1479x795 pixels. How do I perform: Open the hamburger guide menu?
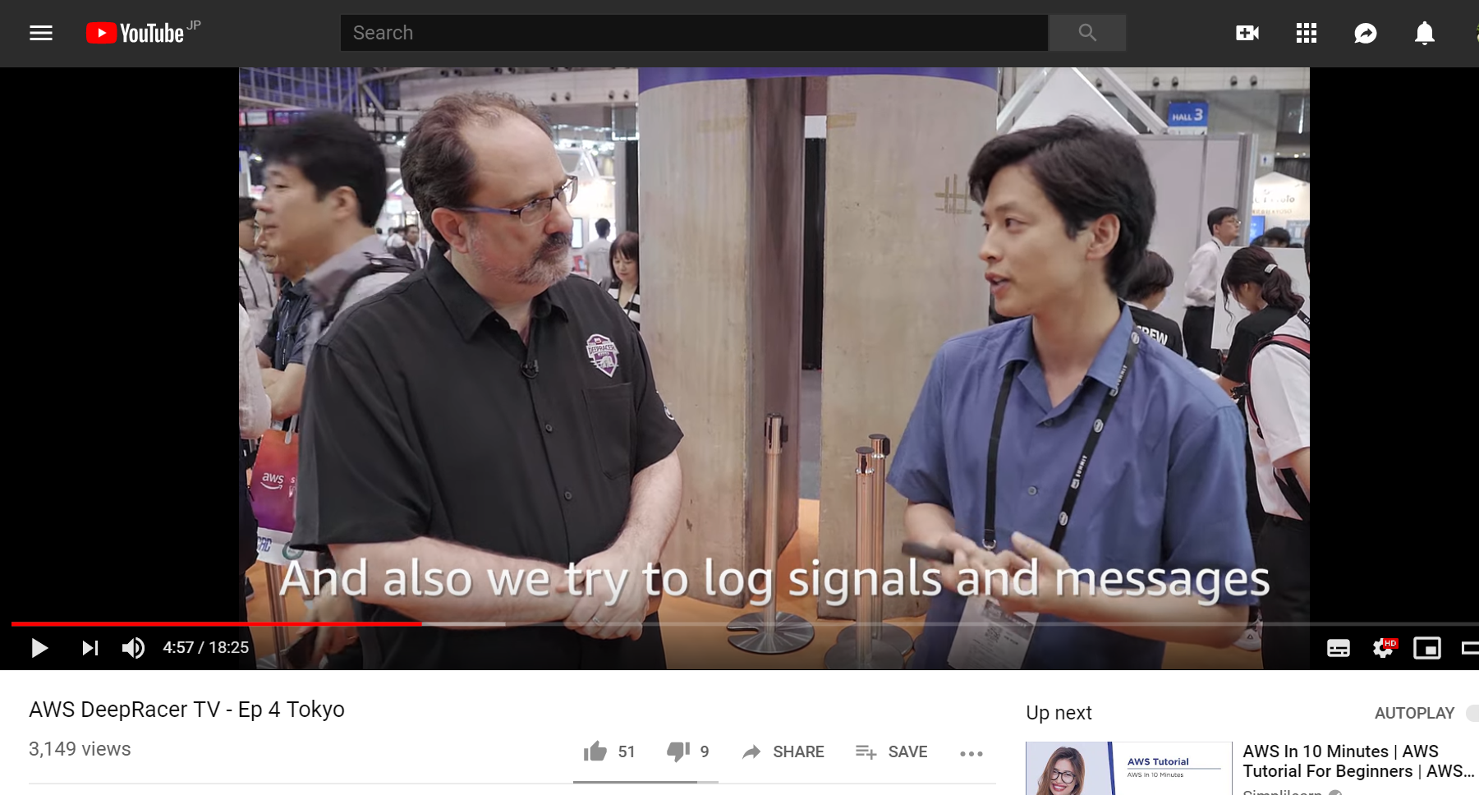[x=40, y=33]
